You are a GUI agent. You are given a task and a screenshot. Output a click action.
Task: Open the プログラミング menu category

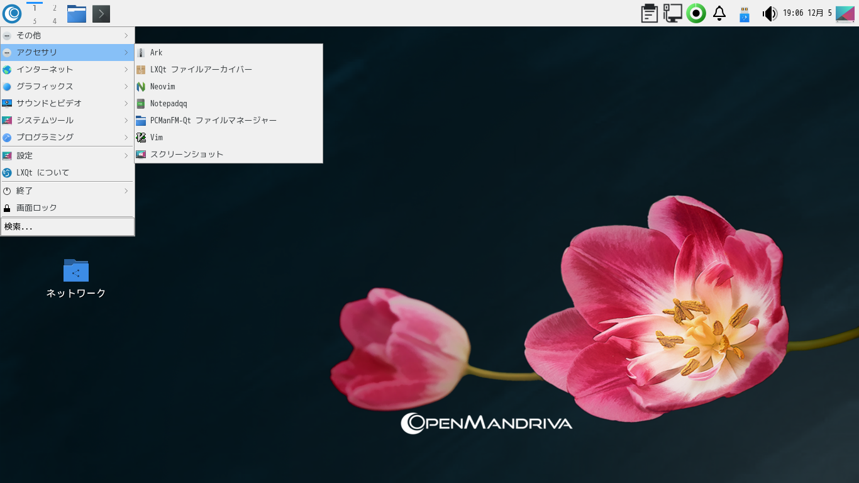(67, 138)
